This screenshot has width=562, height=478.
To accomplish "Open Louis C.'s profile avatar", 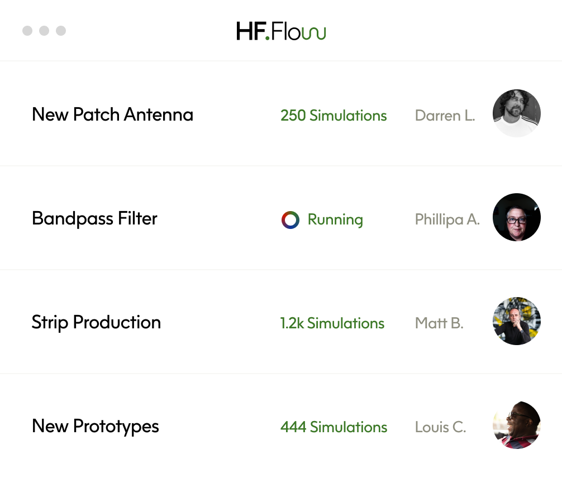I will click(517, 425).
